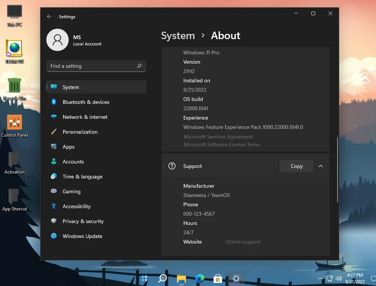Go to Gaming settings
Image resolution: width=376 pixels, height=286 pixels.
tap(96, 191)
